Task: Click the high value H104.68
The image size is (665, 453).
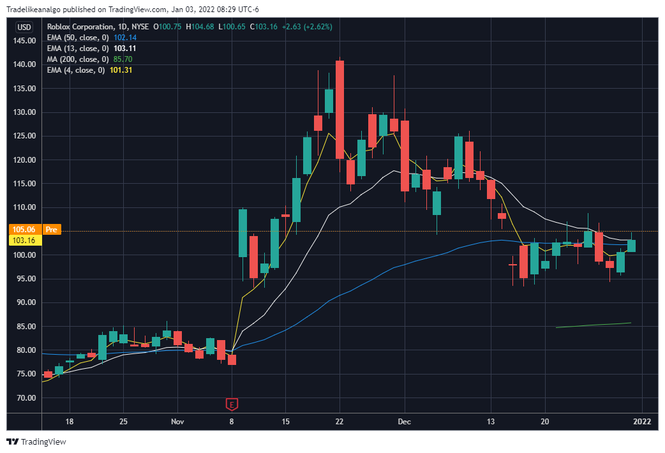Action: pyautogui.click(x=200, y=27)
